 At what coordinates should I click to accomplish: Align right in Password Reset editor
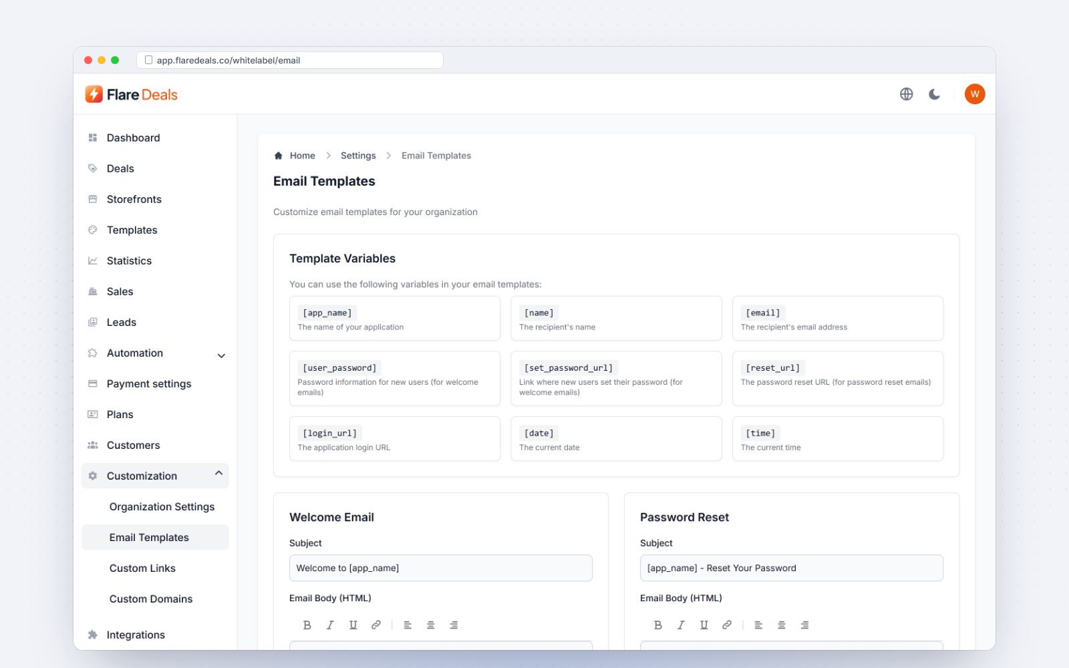click(x=804, y=625)
